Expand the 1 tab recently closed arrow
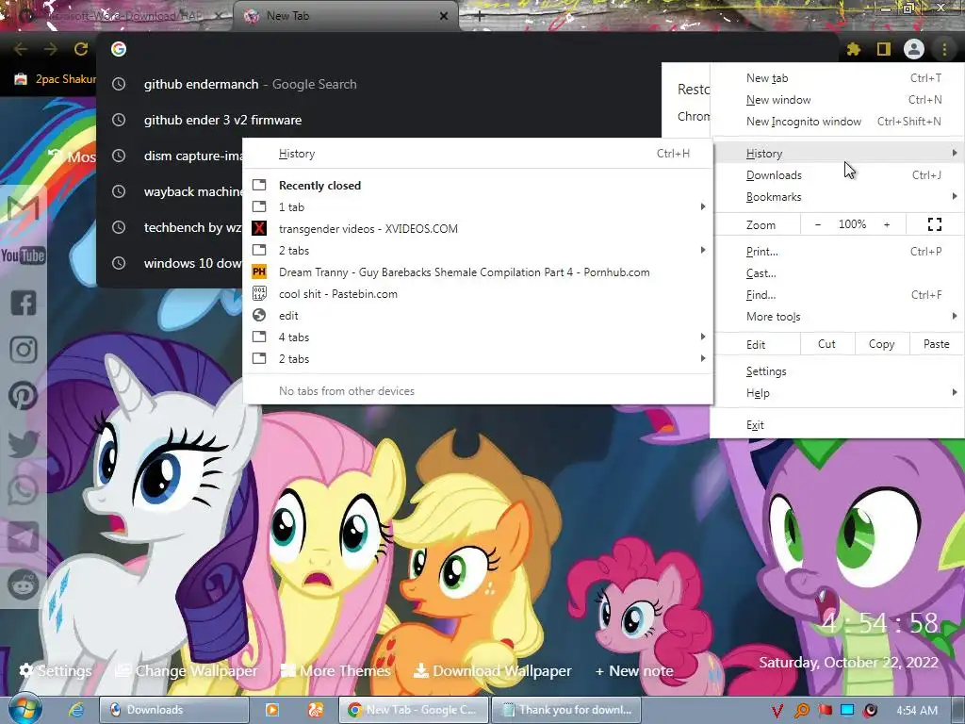The height and width of the screenshot is (724, 965). (x=702, y=206)
